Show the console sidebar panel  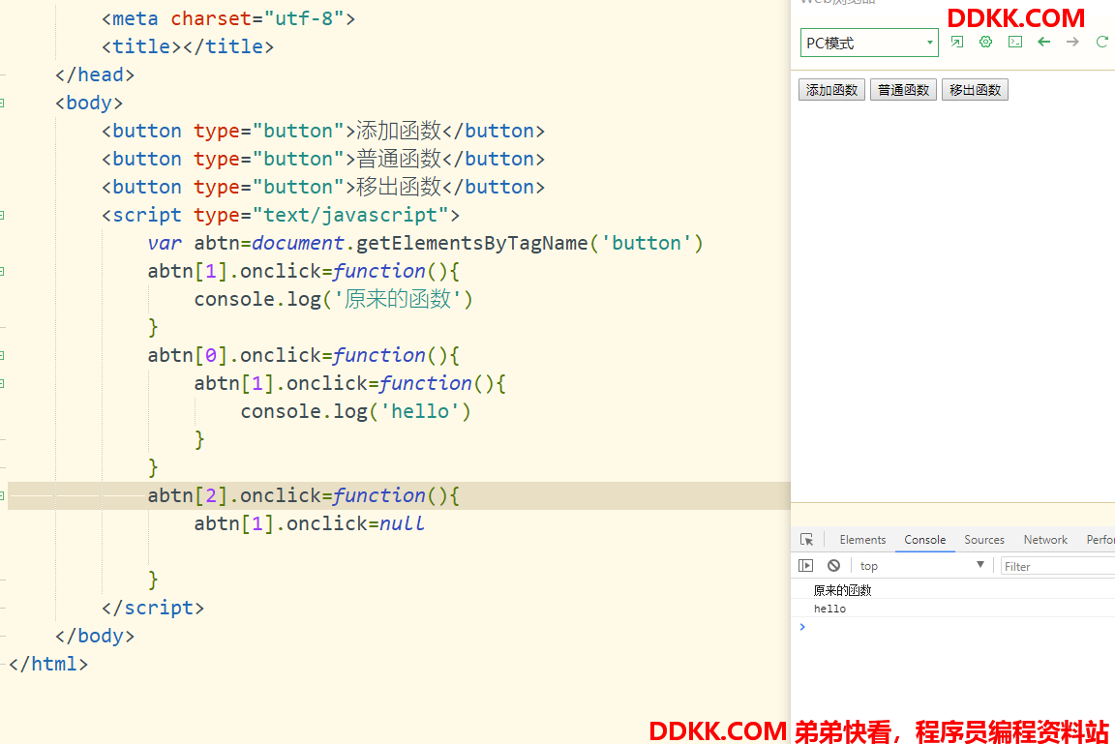click(x=805, y=566)
